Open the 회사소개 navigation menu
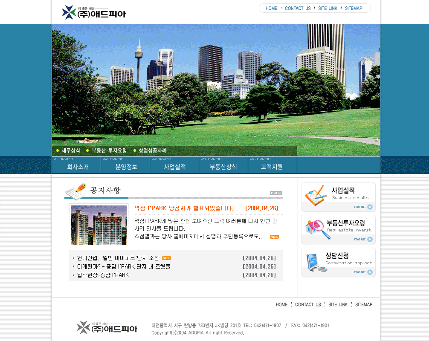The image size is (429, 341). 78,167
